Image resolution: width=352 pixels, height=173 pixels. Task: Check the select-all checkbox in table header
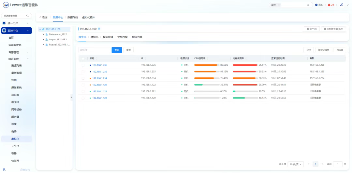tap(83, 59)
